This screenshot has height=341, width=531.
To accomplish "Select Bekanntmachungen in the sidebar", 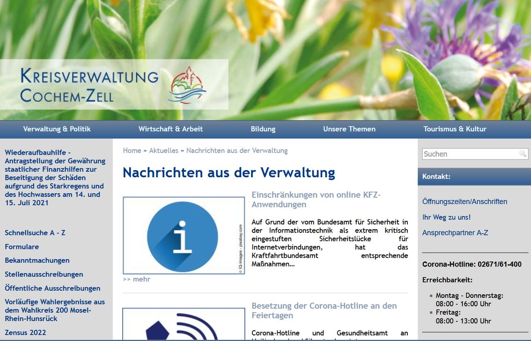I will tap(37, 261).
